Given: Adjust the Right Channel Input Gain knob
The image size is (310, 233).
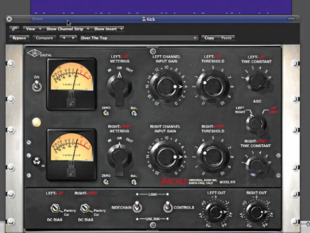Looking at the screenshot, I should pos(166,157).
